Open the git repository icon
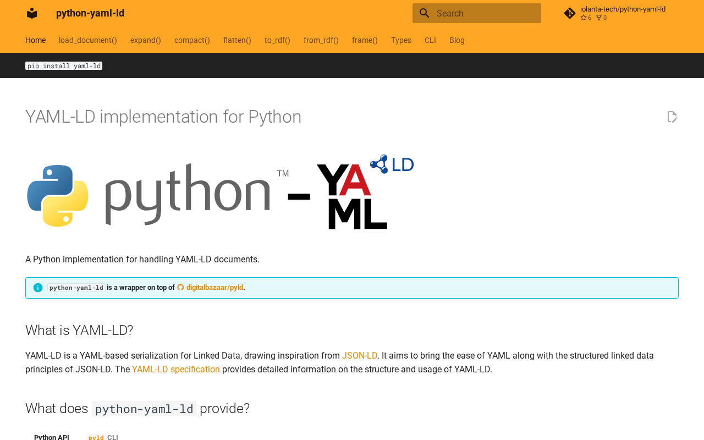The height and width of the screenshot is (440, 704). pos(570,13)
